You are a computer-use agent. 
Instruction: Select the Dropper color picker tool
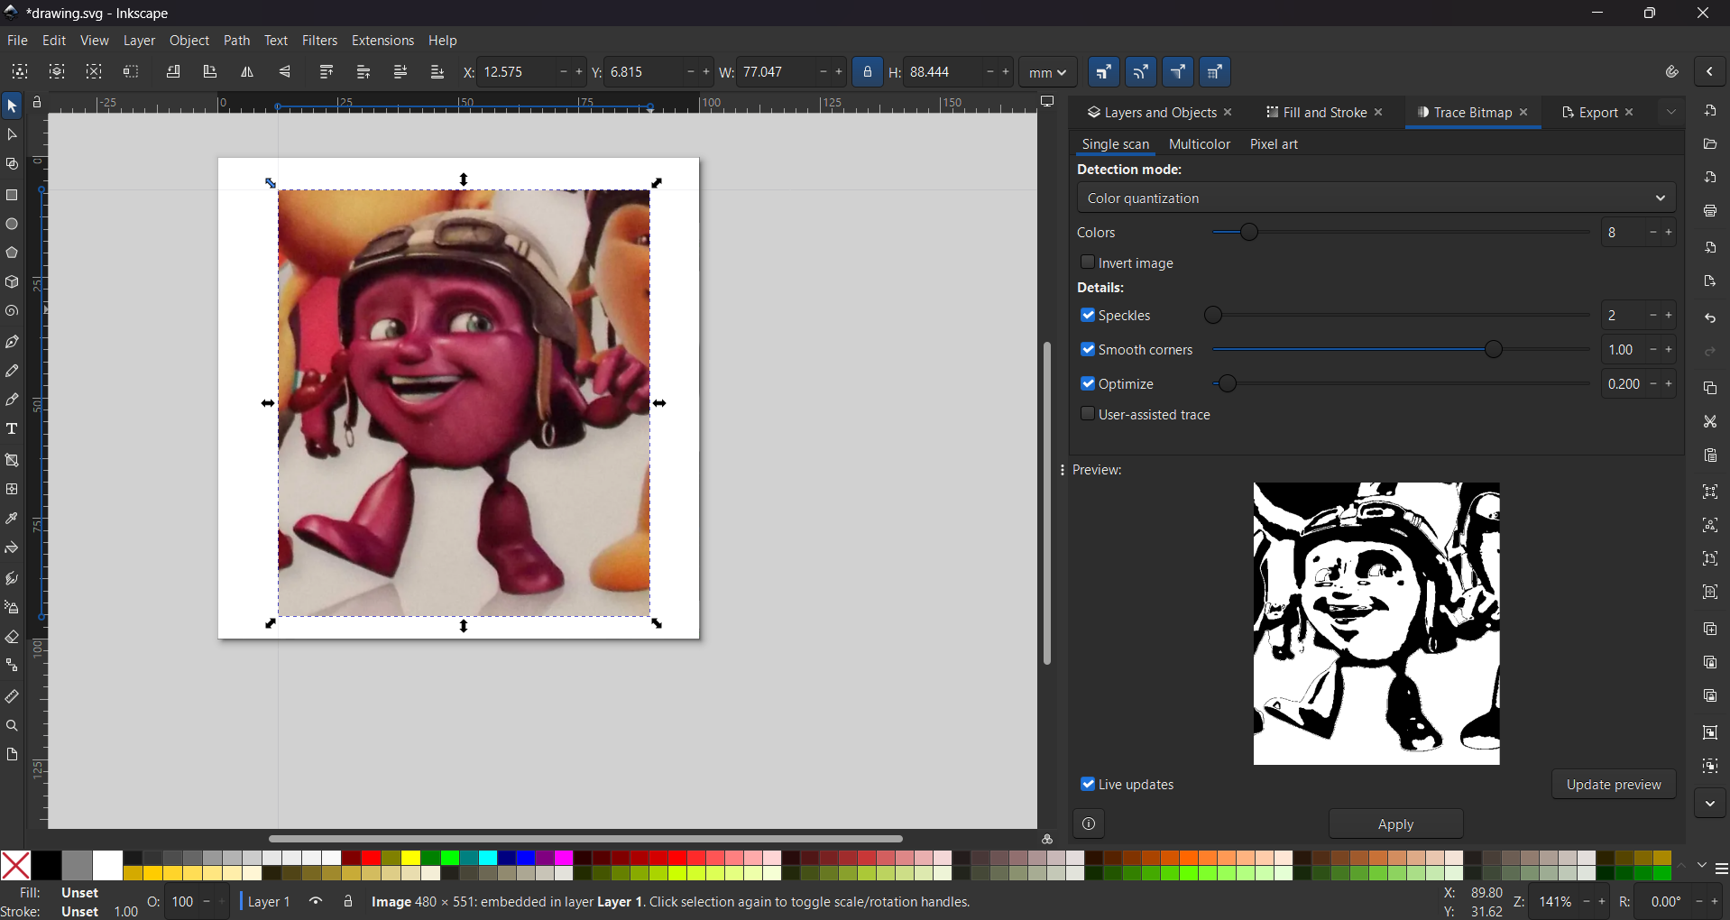tap(12, 519)
